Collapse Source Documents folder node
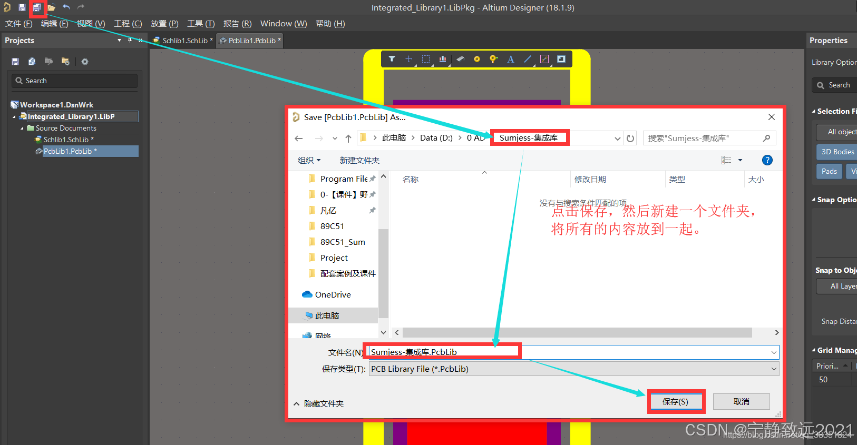 click(x=22, y=128)
